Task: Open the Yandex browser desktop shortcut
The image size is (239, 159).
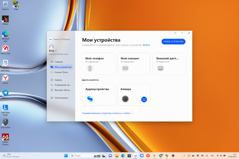Action: (5, 79)
